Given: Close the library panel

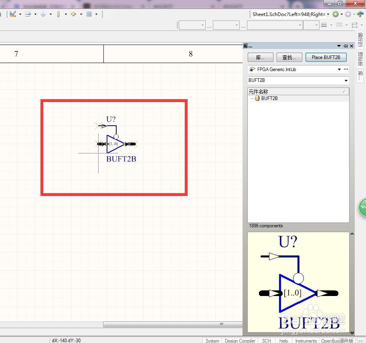Looking at the screenshot, I should click(x=352, y=46).
